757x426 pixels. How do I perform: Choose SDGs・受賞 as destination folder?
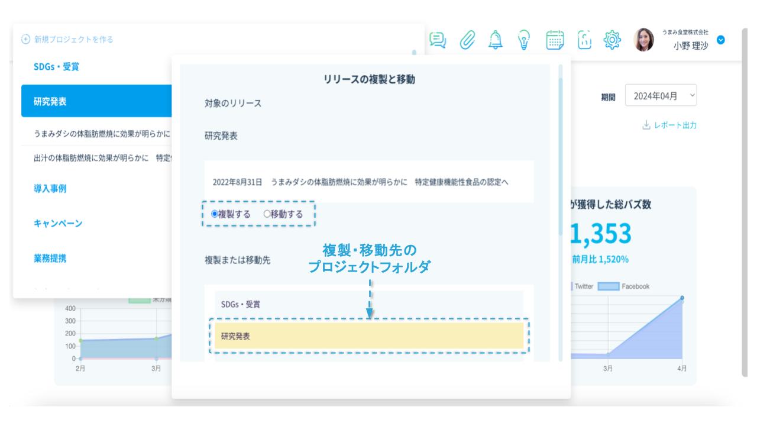pyautogui.click(x=369, y=304)
